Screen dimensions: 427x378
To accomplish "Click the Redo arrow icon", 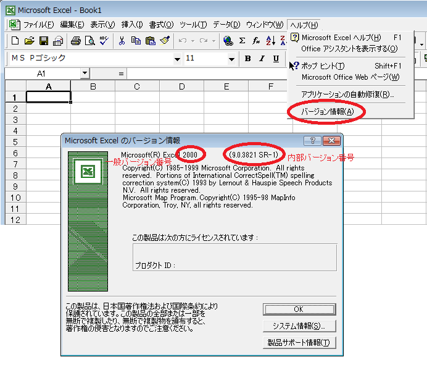I will [x=204, y=41].
